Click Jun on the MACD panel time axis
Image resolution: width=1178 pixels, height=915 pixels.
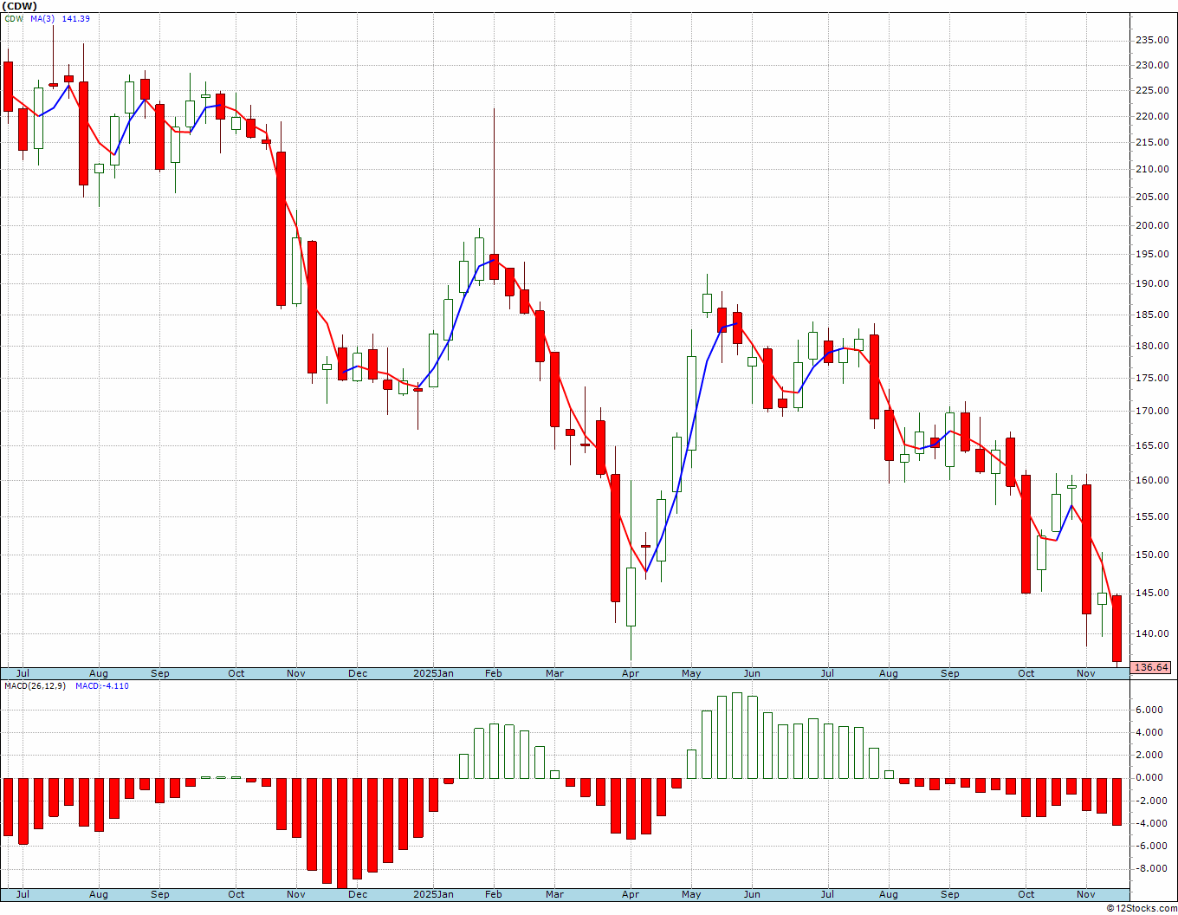[x=752, y=894]
